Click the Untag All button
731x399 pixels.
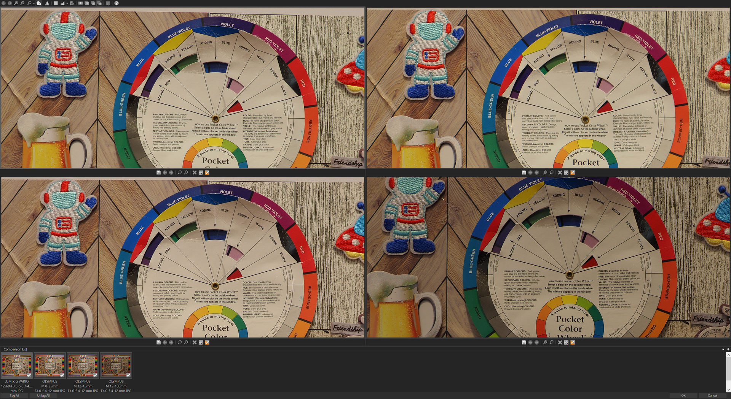43,396
